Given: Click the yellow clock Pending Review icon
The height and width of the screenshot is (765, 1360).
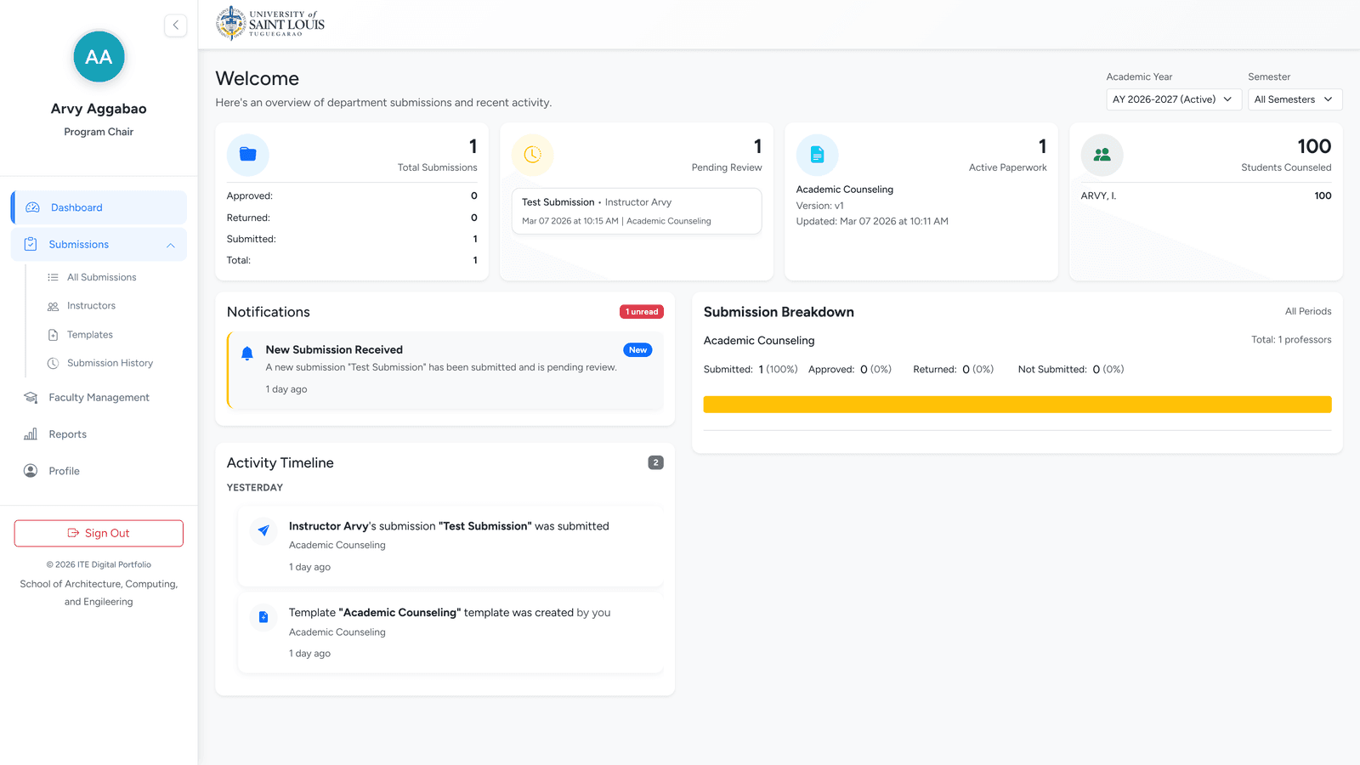Looking at the screenshot, I should point(533,155).
